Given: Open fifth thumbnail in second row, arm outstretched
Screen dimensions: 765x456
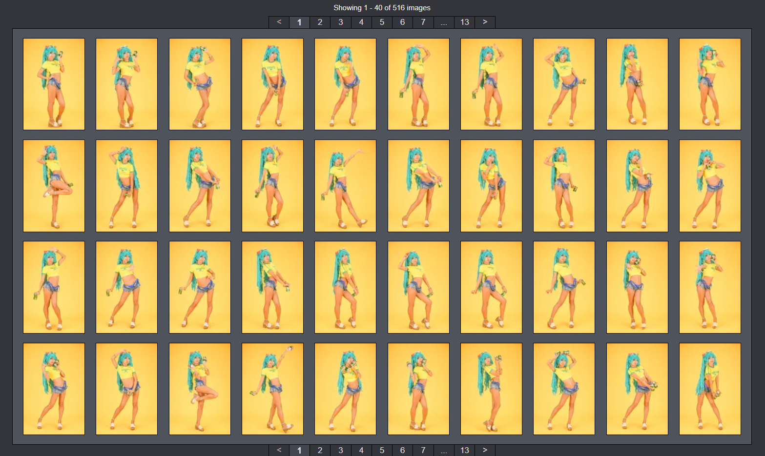Looking at the screenshot, I should pyautogui.click(x=345, y=186).
